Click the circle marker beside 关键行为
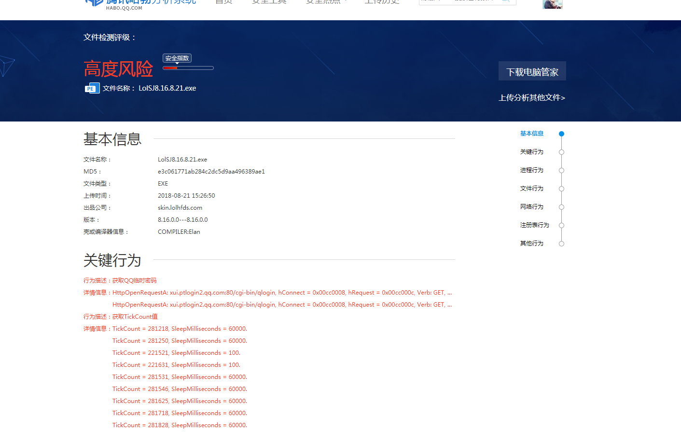 pyautogui.click(x=561, y=152)
